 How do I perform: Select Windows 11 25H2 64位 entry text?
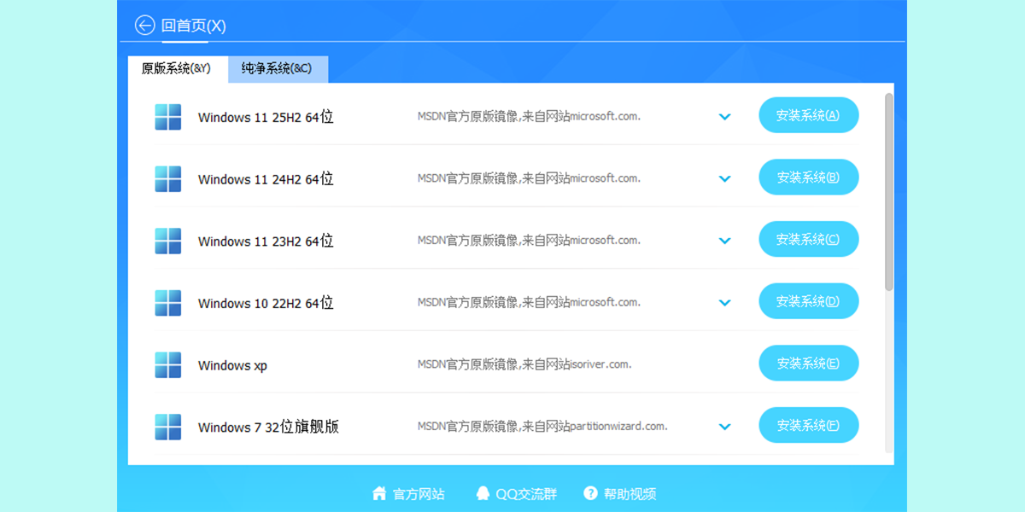pyautogui.click(x=266, y=117)
